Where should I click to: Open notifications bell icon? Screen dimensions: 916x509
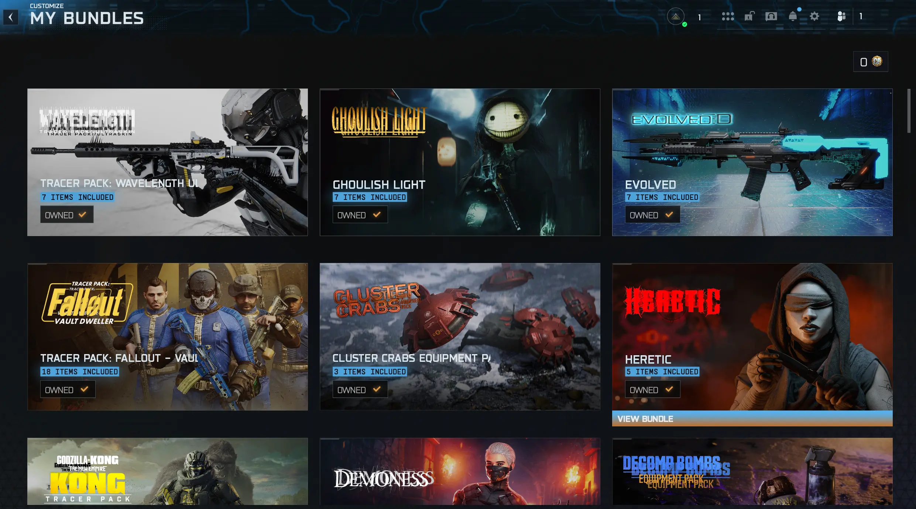tap(793, 16)
